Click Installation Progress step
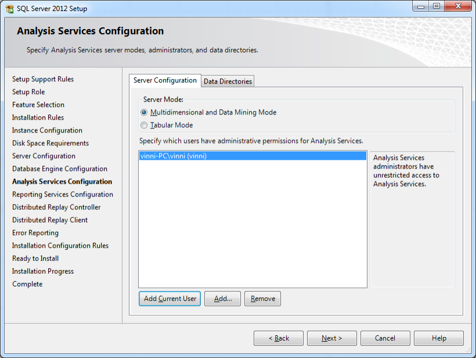 click(x=43, y=271)
